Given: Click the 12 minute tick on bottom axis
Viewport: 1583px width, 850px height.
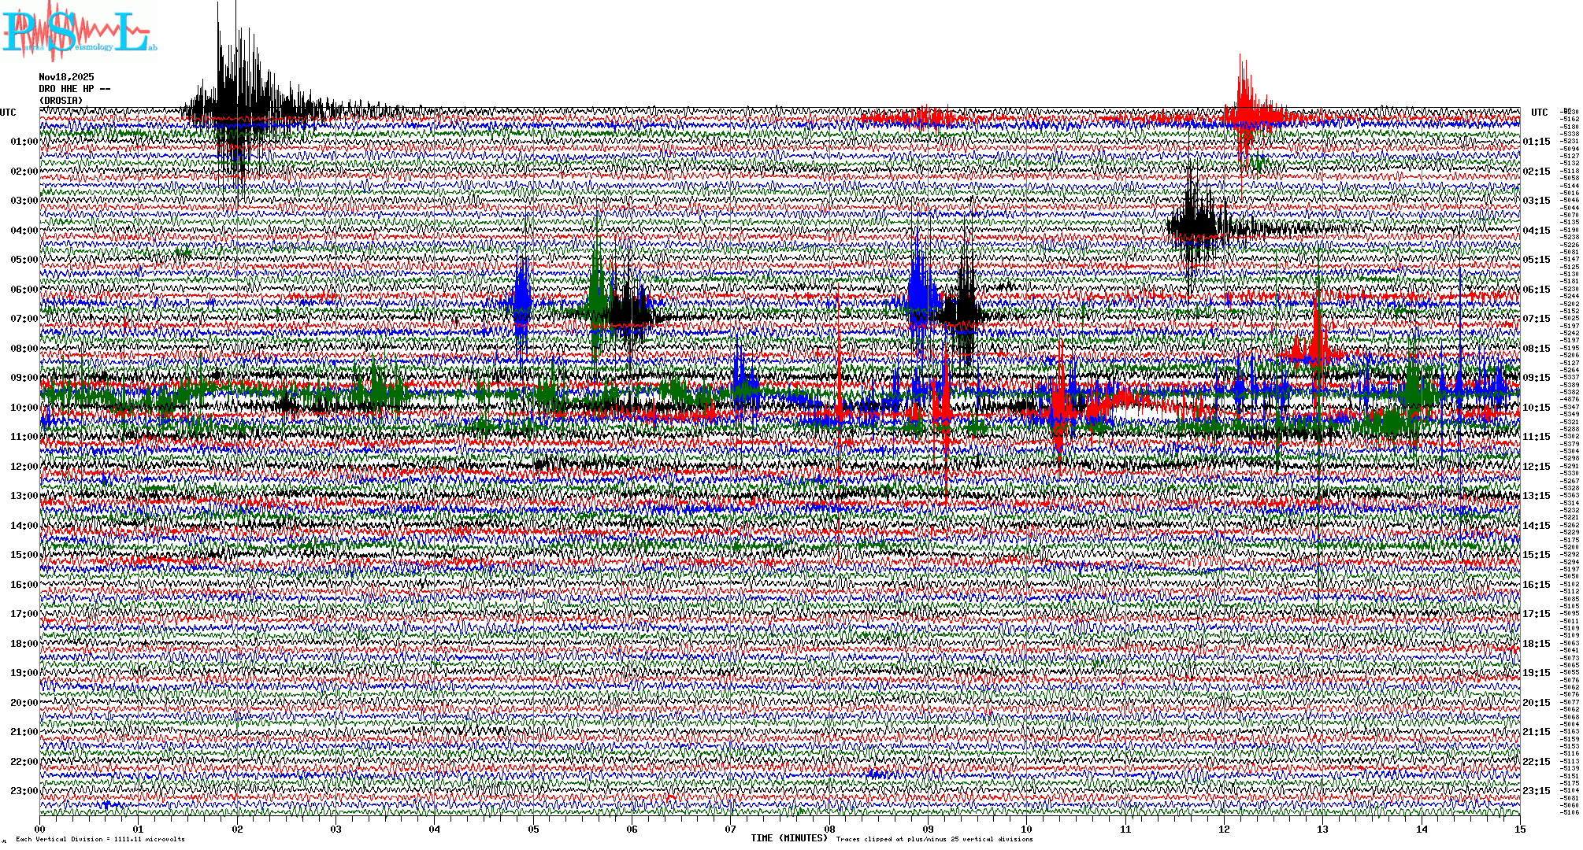Looking at the screenshot, I should point(1224,830).
